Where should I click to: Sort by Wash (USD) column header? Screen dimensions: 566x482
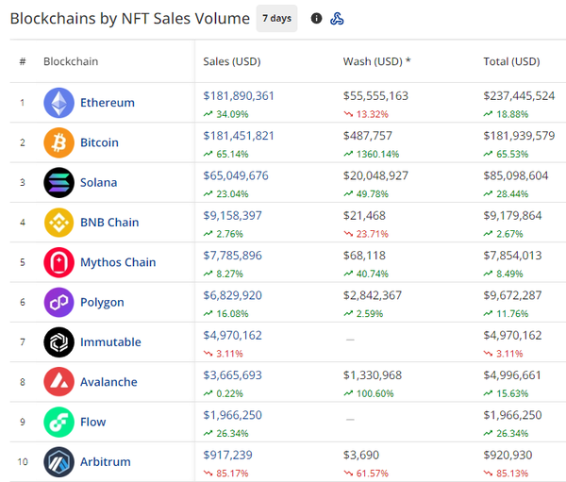(376, 62)
